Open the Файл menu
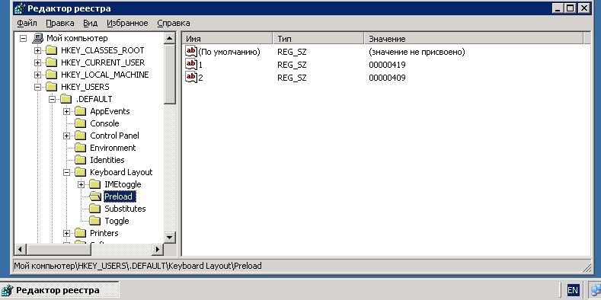 coord(27,23)
